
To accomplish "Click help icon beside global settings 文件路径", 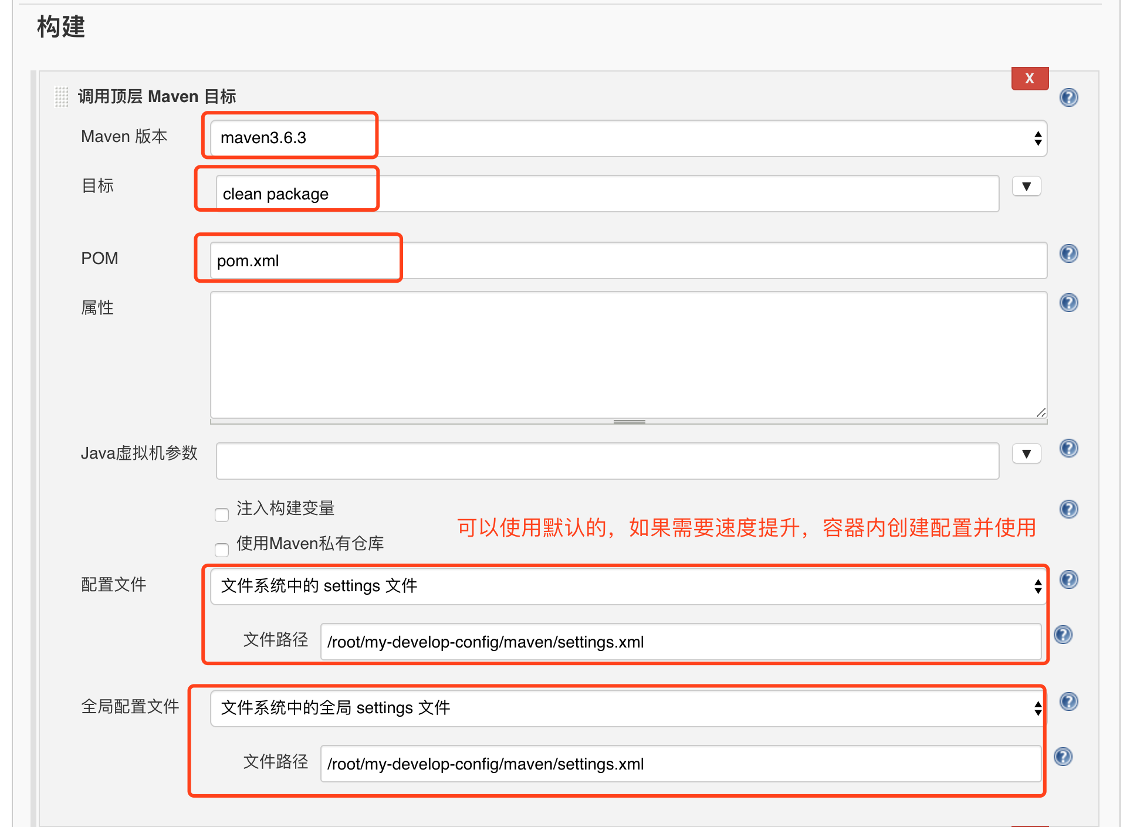I will click(1063, 757).
